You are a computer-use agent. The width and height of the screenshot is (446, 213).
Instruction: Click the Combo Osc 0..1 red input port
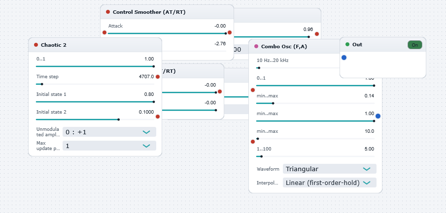click(253, 90)
